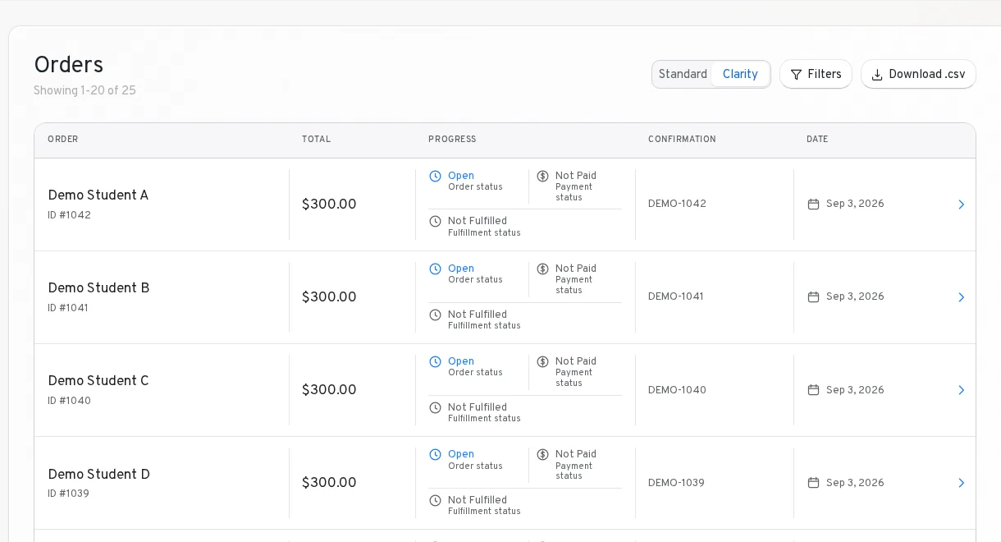Switch to Clarity view
The image size is (1001, 542).
(x=740, y=74)
